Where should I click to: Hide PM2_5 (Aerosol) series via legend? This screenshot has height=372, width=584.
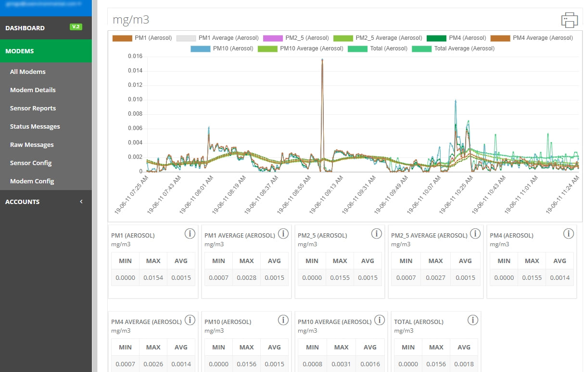pos(295,38)
